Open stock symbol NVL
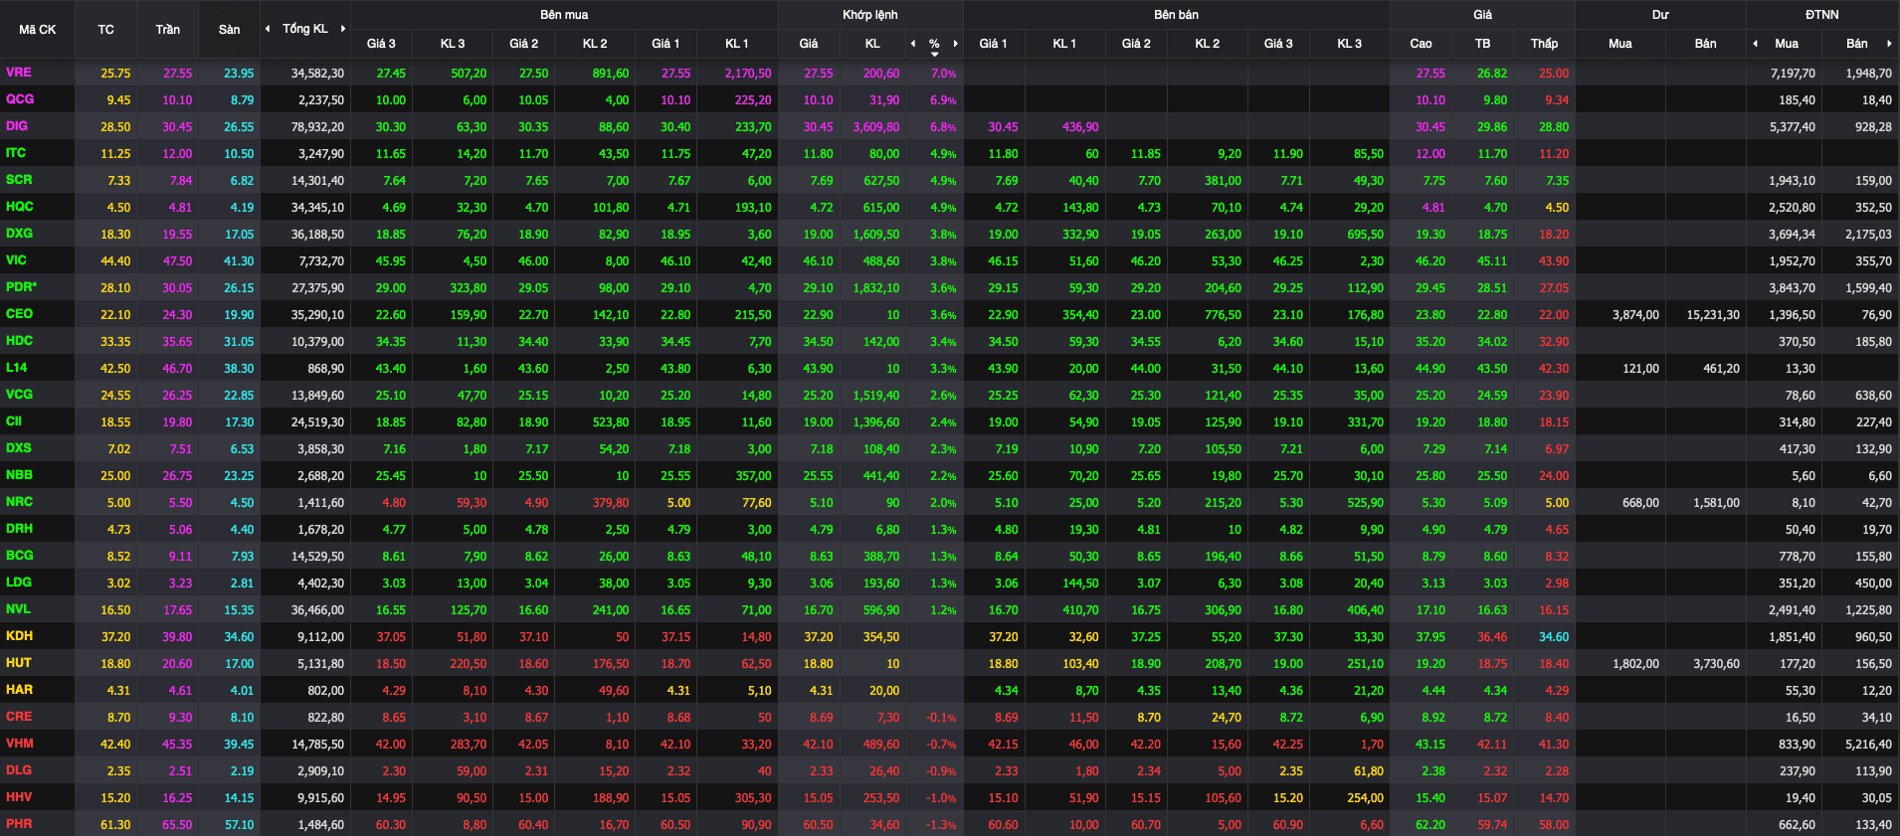 click(x=18, y=609)
